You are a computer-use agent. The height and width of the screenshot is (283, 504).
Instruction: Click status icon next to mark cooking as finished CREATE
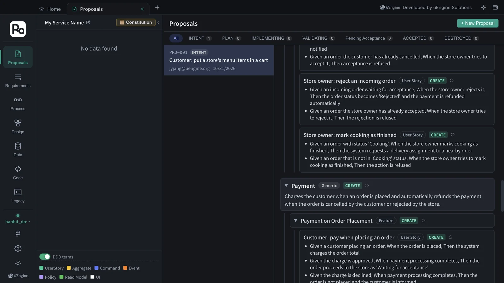click(x=453, y=135)
